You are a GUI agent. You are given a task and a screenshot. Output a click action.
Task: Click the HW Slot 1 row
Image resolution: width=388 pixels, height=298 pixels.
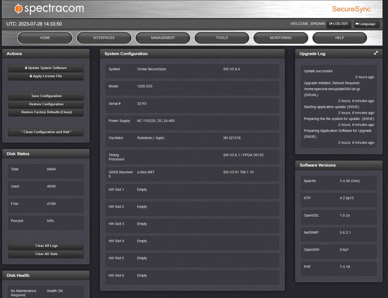coord(192,191)
